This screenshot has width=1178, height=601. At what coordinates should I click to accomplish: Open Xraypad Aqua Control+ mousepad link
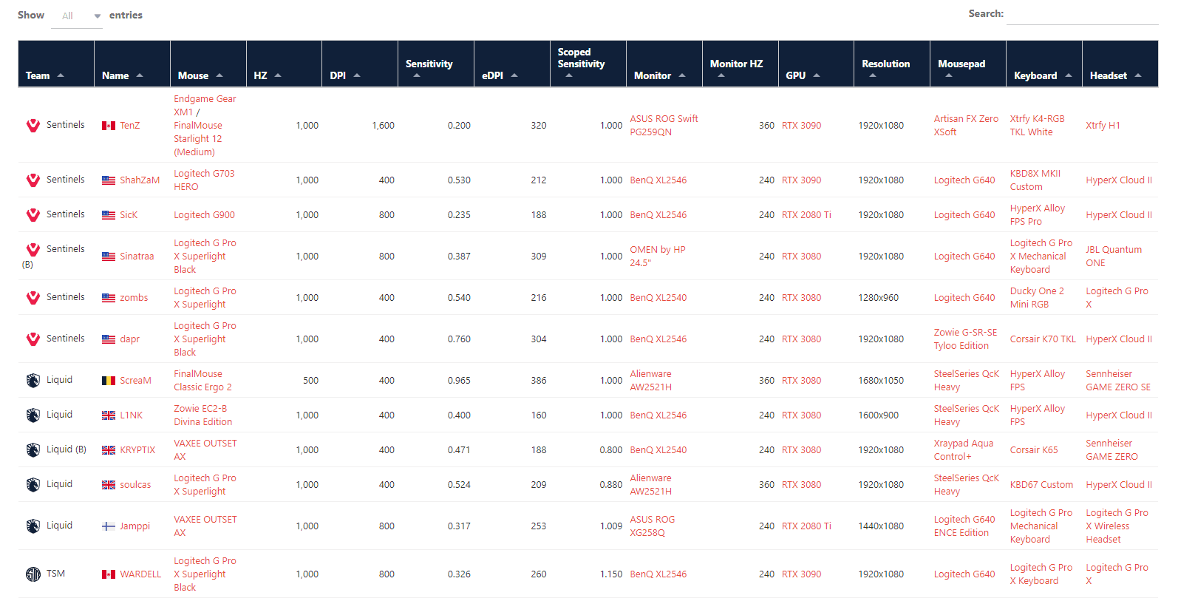(x=963, y=450)
